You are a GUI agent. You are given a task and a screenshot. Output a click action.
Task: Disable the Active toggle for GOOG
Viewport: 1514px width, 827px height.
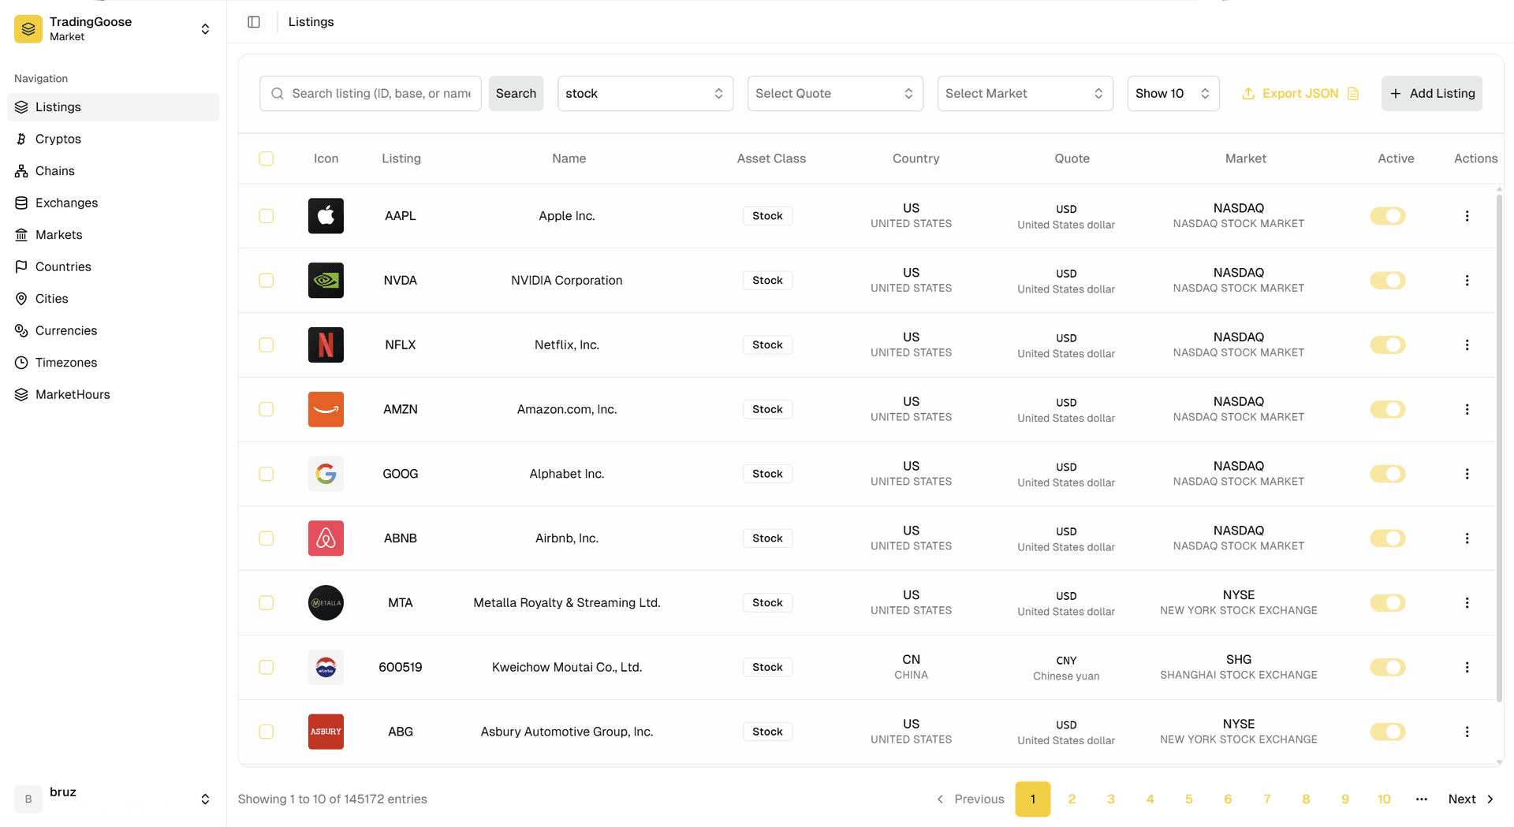pos(1388,474)
